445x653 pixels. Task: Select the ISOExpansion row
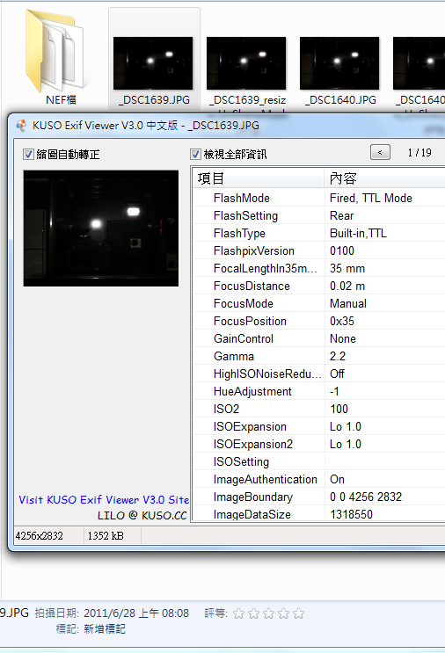319,426
